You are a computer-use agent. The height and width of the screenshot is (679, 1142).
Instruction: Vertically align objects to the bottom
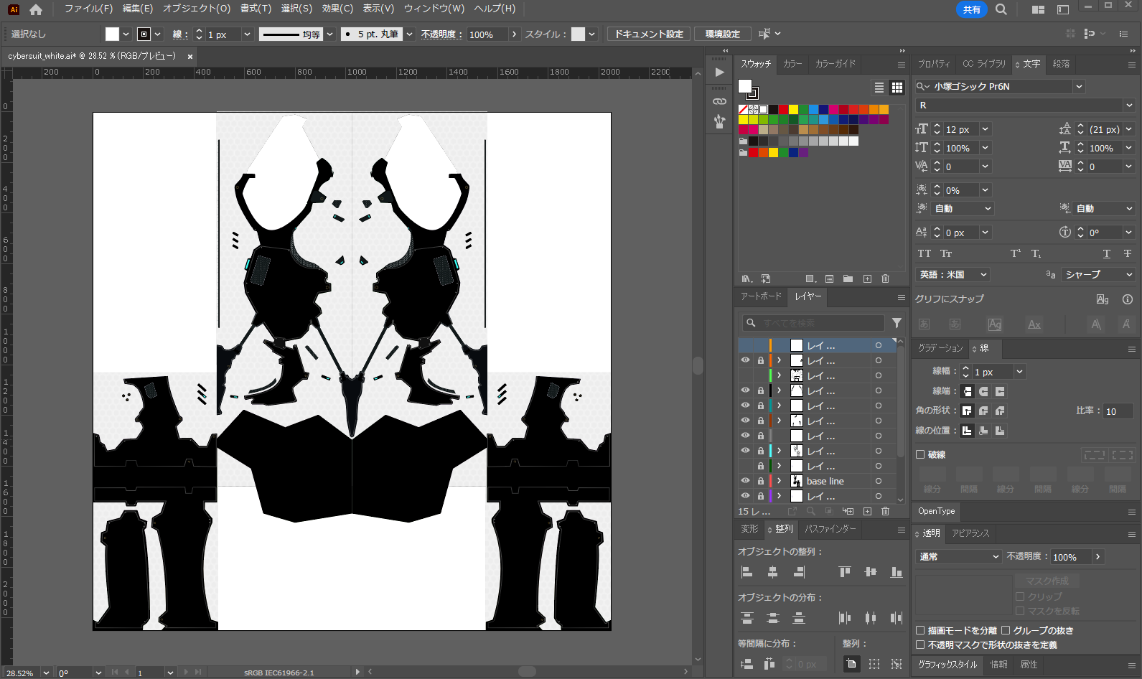897,572
